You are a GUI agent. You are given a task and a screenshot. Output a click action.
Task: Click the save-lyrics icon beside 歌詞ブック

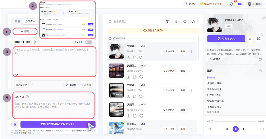click(33, 85)
